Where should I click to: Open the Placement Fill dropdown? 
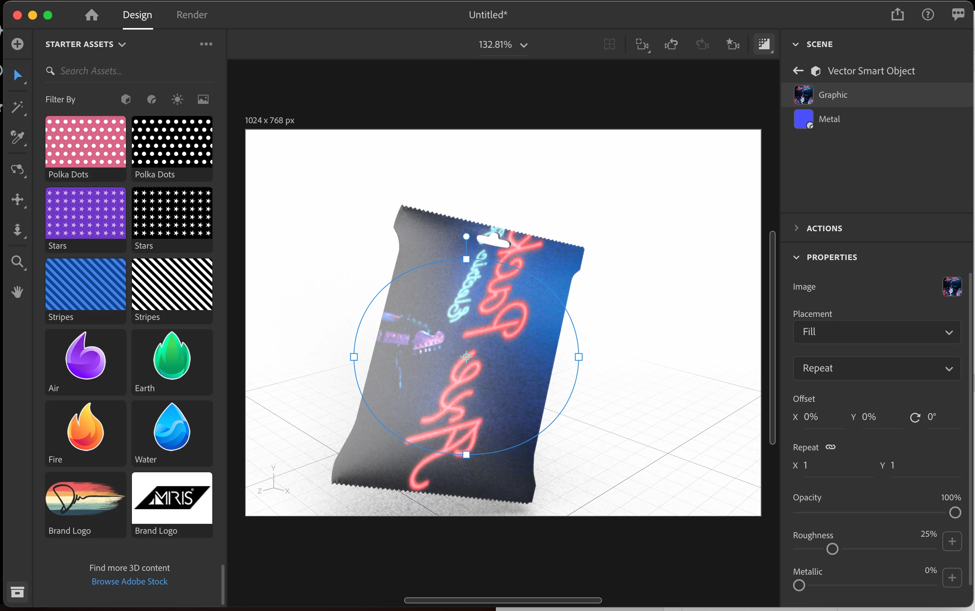click(x=876, y=332)
